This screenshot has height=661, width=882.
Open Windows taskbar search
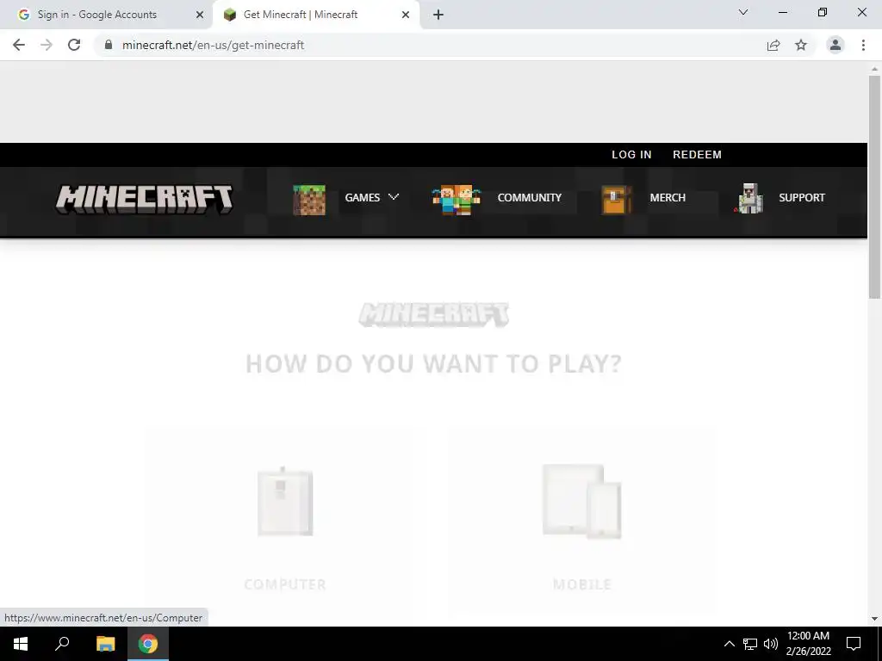[x=62, y=644]
